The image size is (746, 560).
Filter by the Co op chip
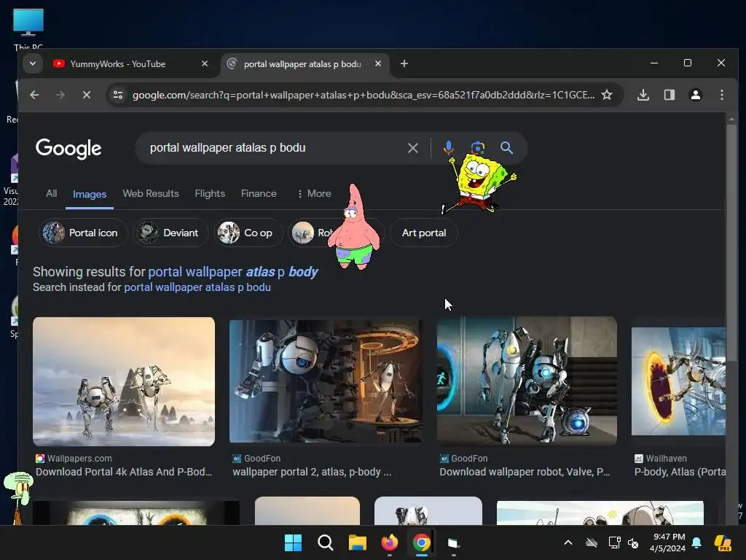coord(248,233)
